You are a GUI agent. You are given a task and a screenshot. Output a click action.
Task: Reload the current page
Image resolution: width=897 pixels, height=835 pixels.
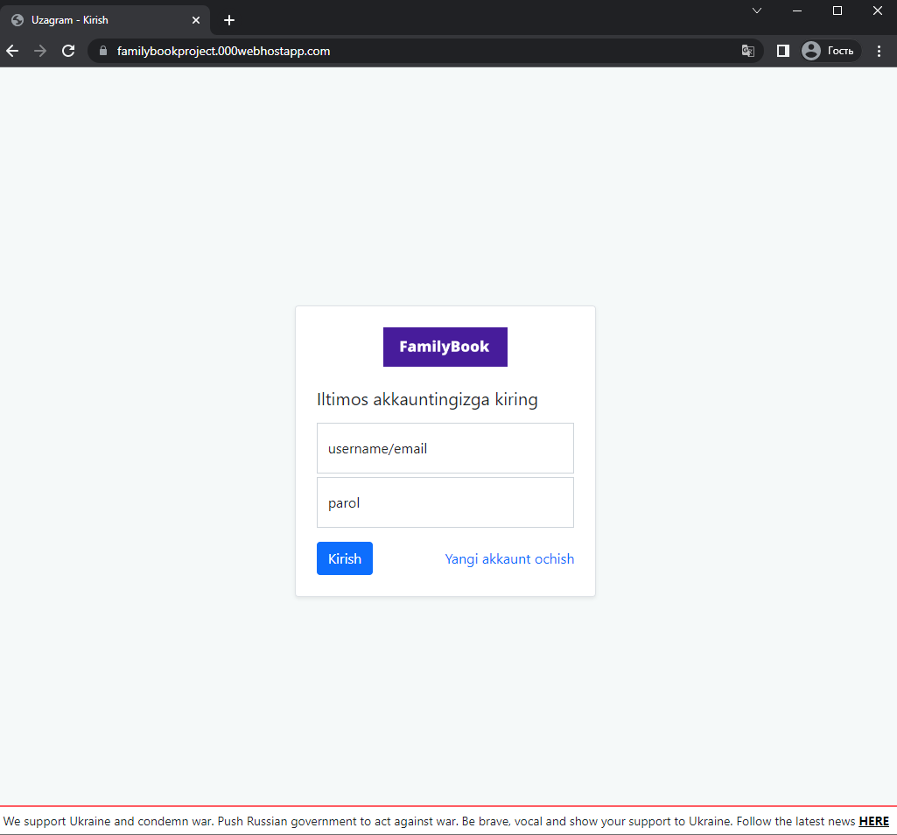click(x=68, y=51)
